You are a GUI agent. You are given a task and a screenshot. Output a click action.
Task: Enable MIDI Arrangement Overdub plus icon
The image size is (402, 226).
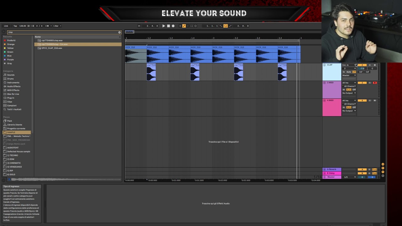click(x=180, y=26)
